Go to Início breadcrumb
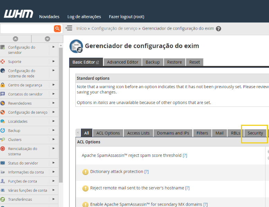The height and width of the screenshot is (207, 269). [x=82, y=28]
